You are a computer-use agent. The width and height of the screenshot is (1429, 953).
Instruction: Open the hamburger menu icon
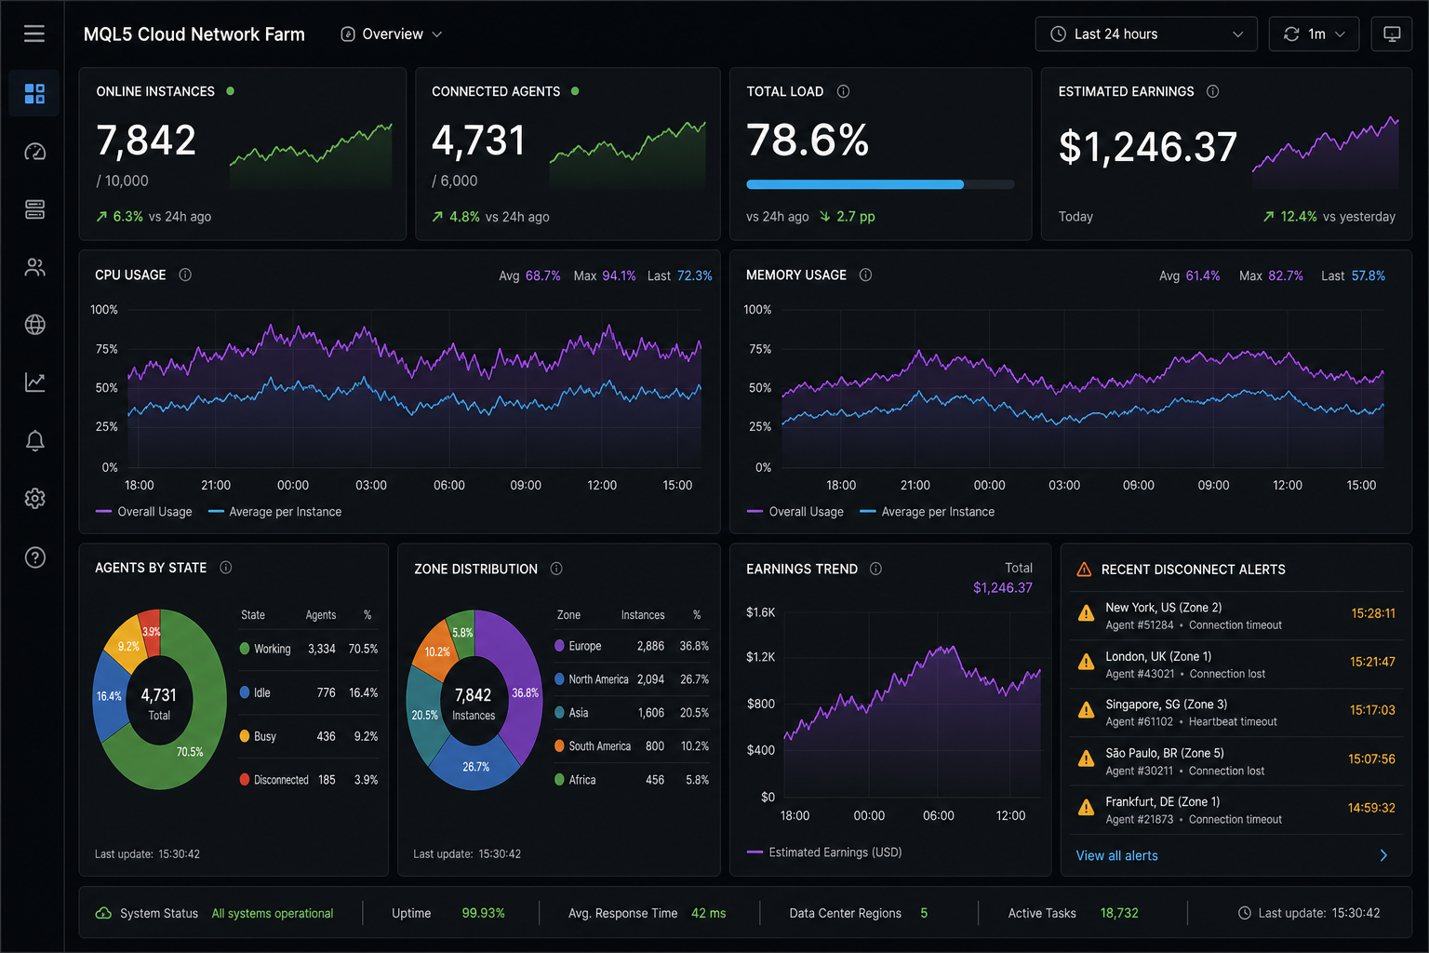click(34, 34)
